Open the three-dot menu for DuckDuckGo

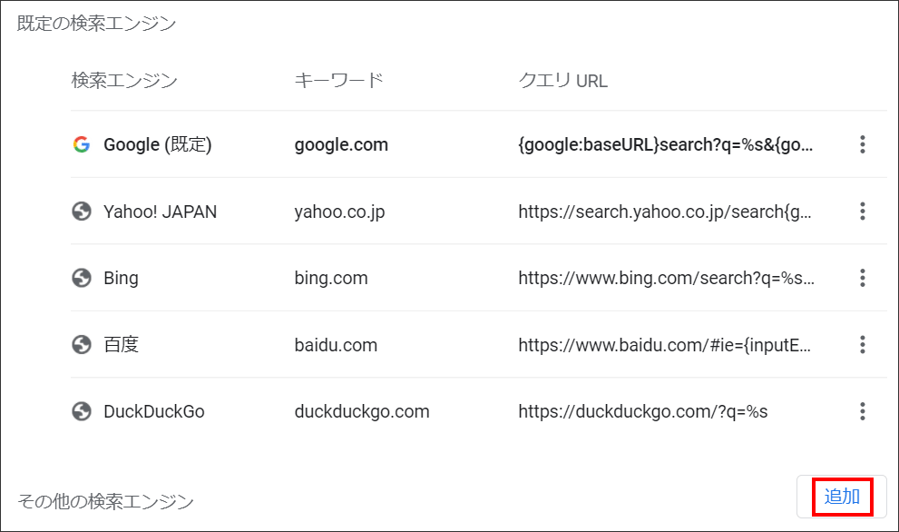click(863, 411)
